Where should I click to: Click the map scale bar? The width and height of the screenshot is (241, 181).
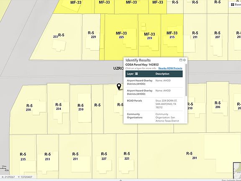coord(5,168)
